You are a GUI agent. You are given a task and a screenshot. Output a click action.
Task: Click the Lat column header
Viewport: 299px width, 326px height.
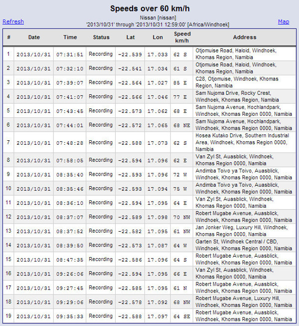click(x=130, y=37)
